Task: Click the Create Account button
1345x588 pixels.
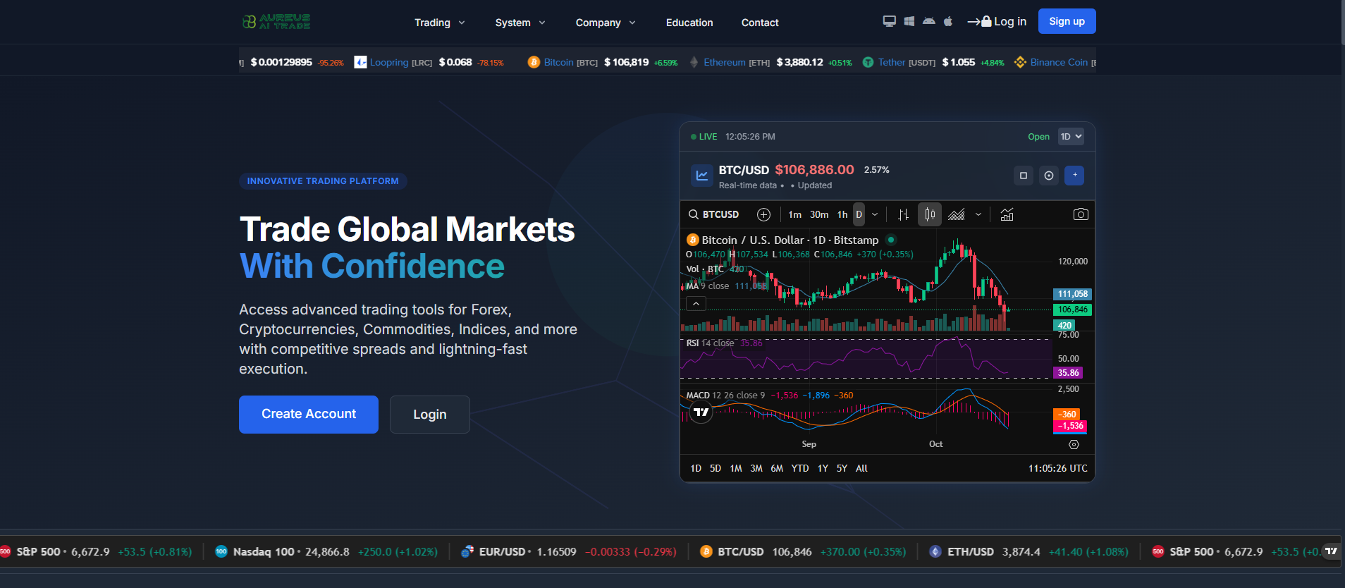Action: pyautogui.click(x=308, y=415)
